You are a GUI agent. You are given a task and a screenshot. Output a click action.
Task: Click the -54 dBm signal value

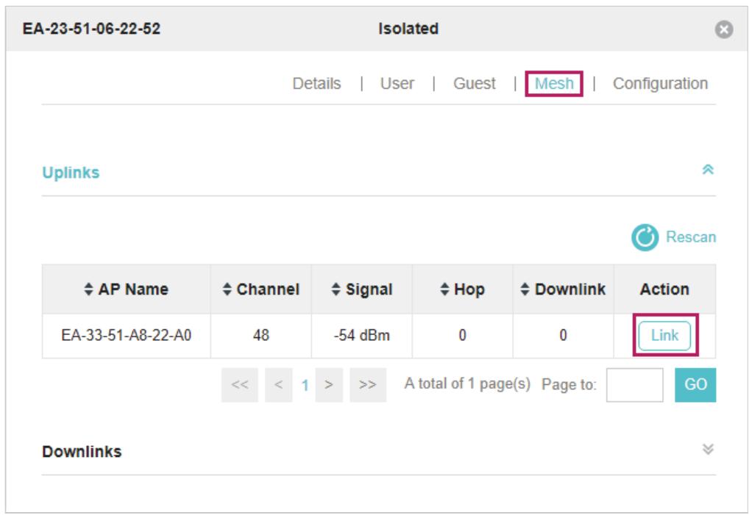coord(361,335)
